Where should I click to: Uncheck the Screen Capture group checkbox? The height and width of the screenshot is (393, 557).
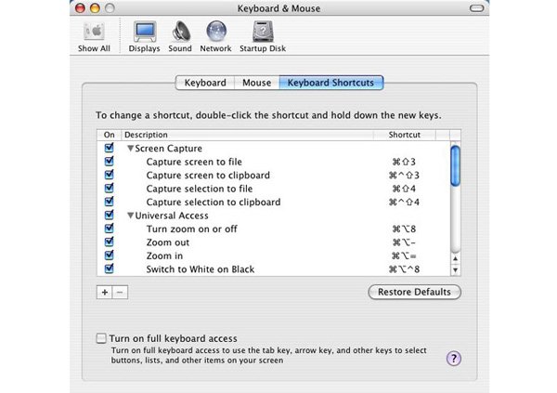click(109, 148)
